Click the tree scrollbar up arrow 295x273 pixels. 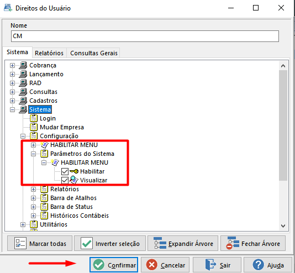click(x=283, y=66)
